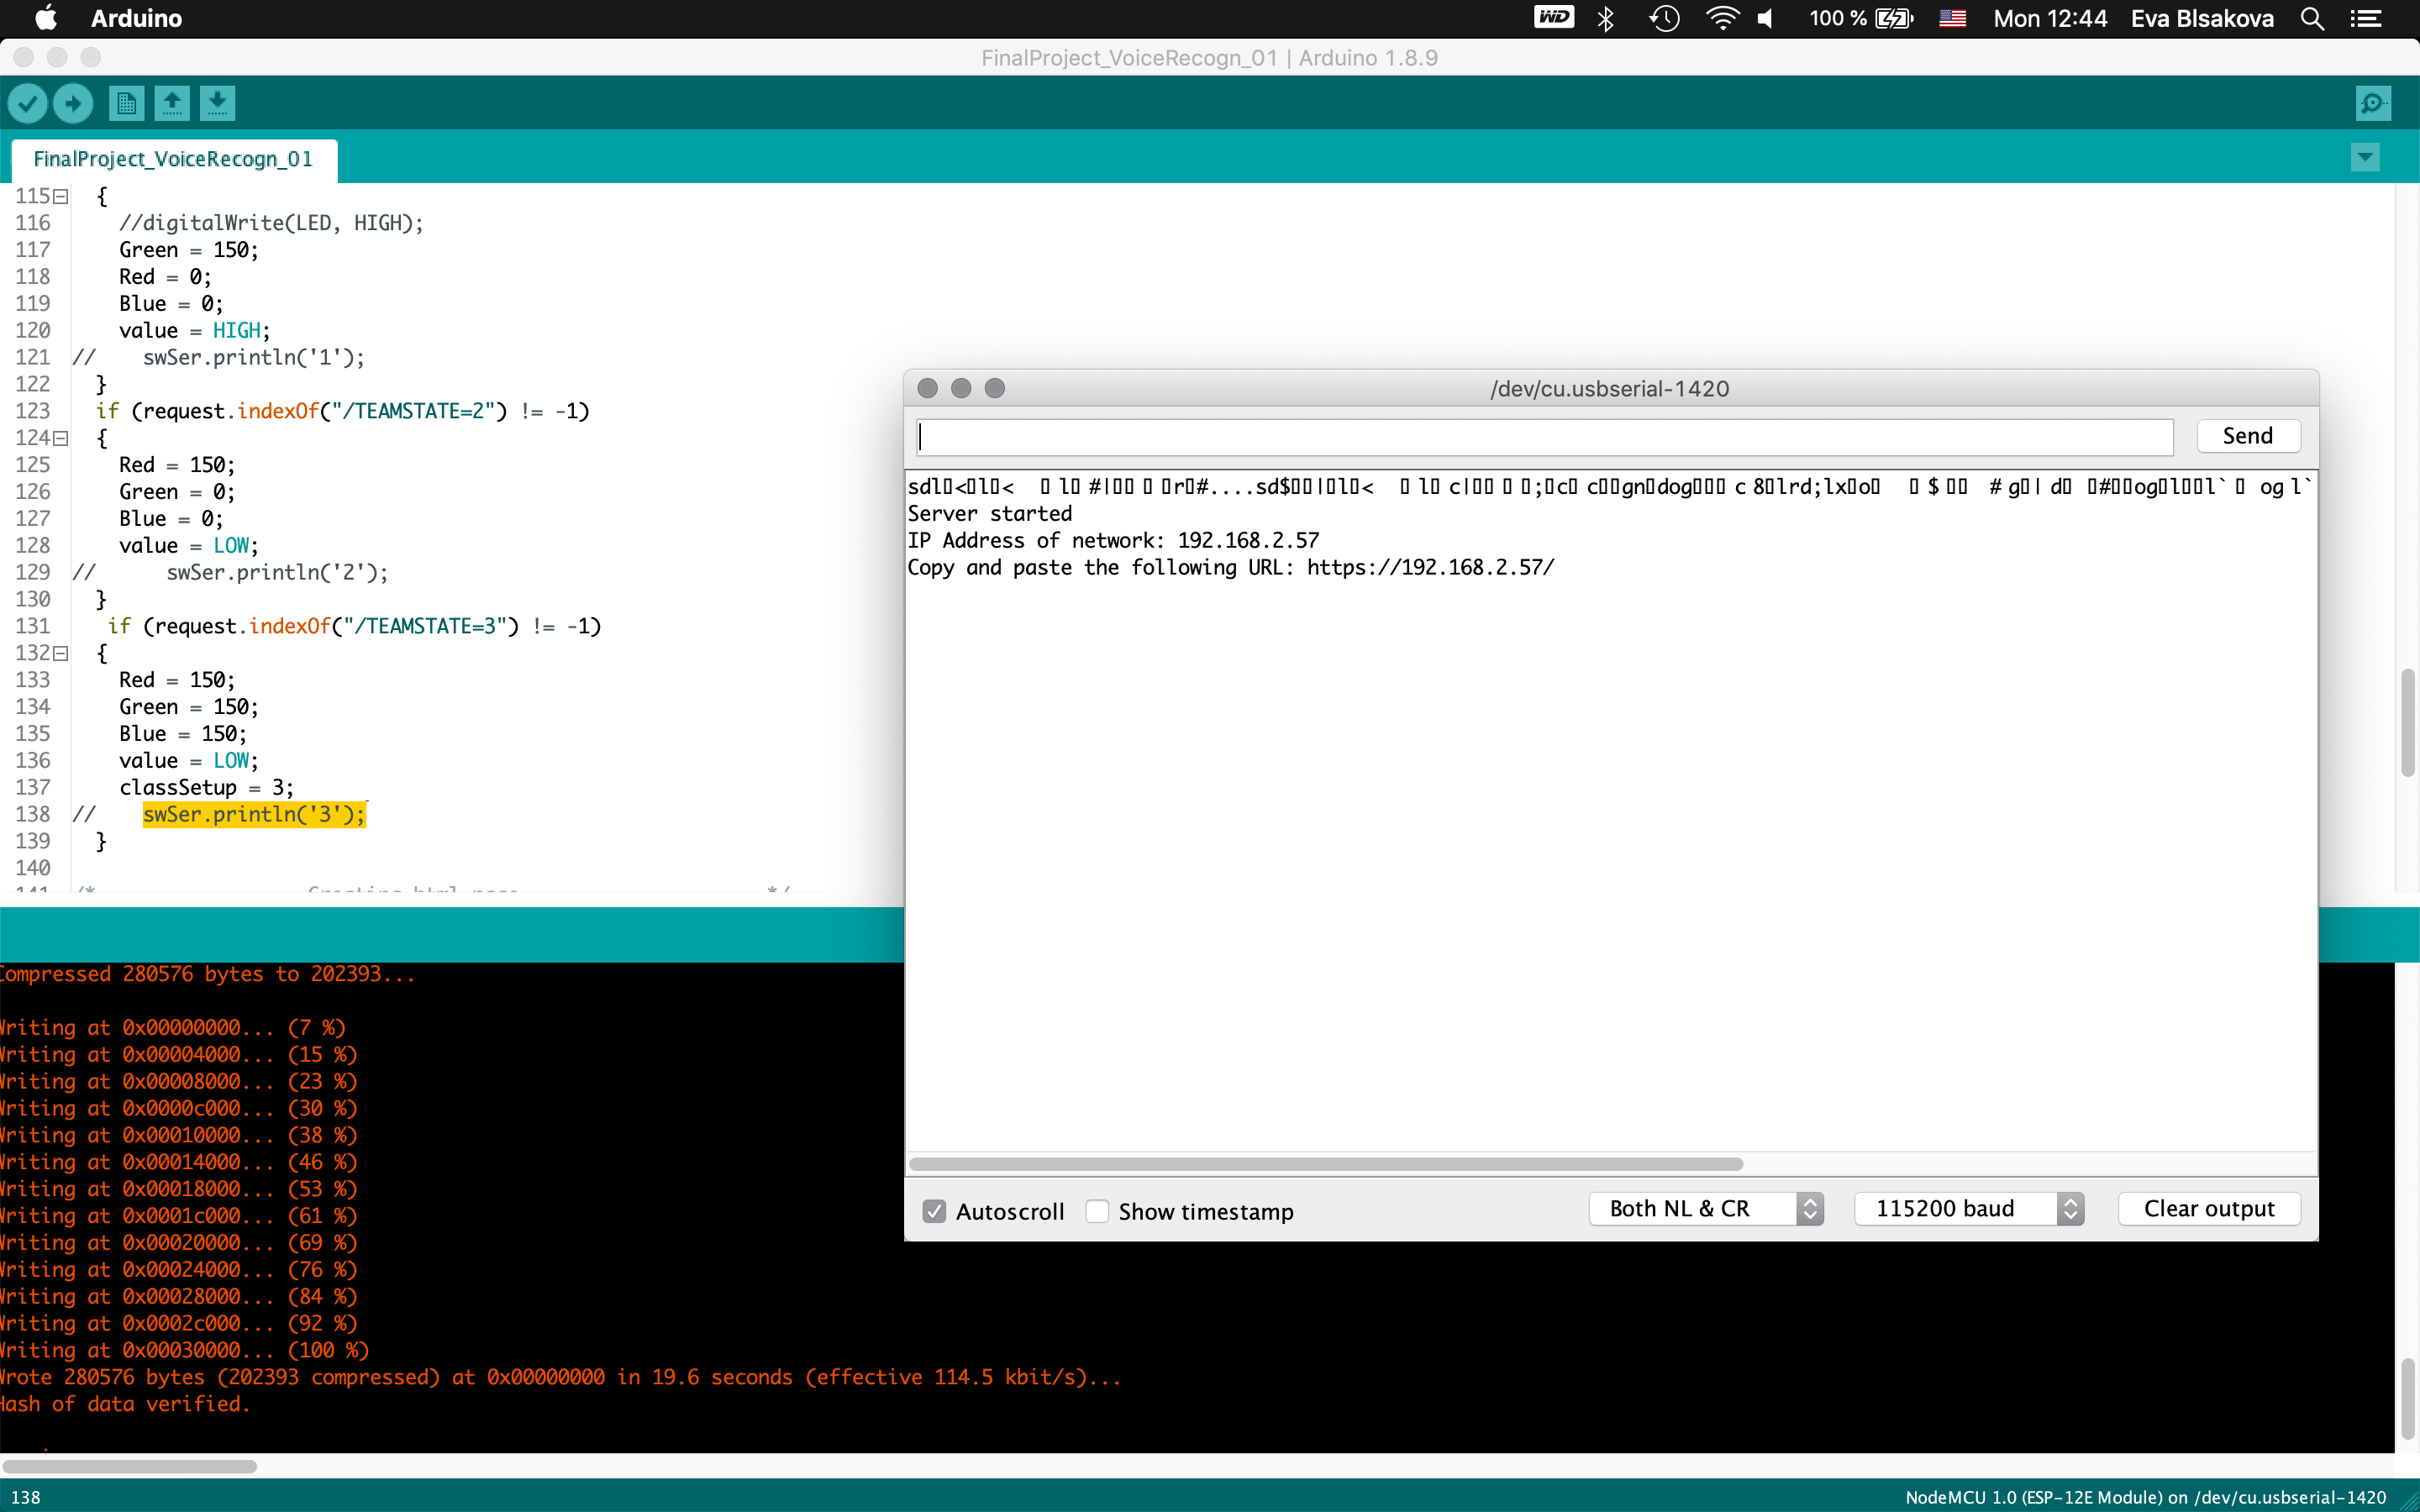Open the Serial Monitor magnifier icon
Screen dimensions: 2420x1512
2373,103
